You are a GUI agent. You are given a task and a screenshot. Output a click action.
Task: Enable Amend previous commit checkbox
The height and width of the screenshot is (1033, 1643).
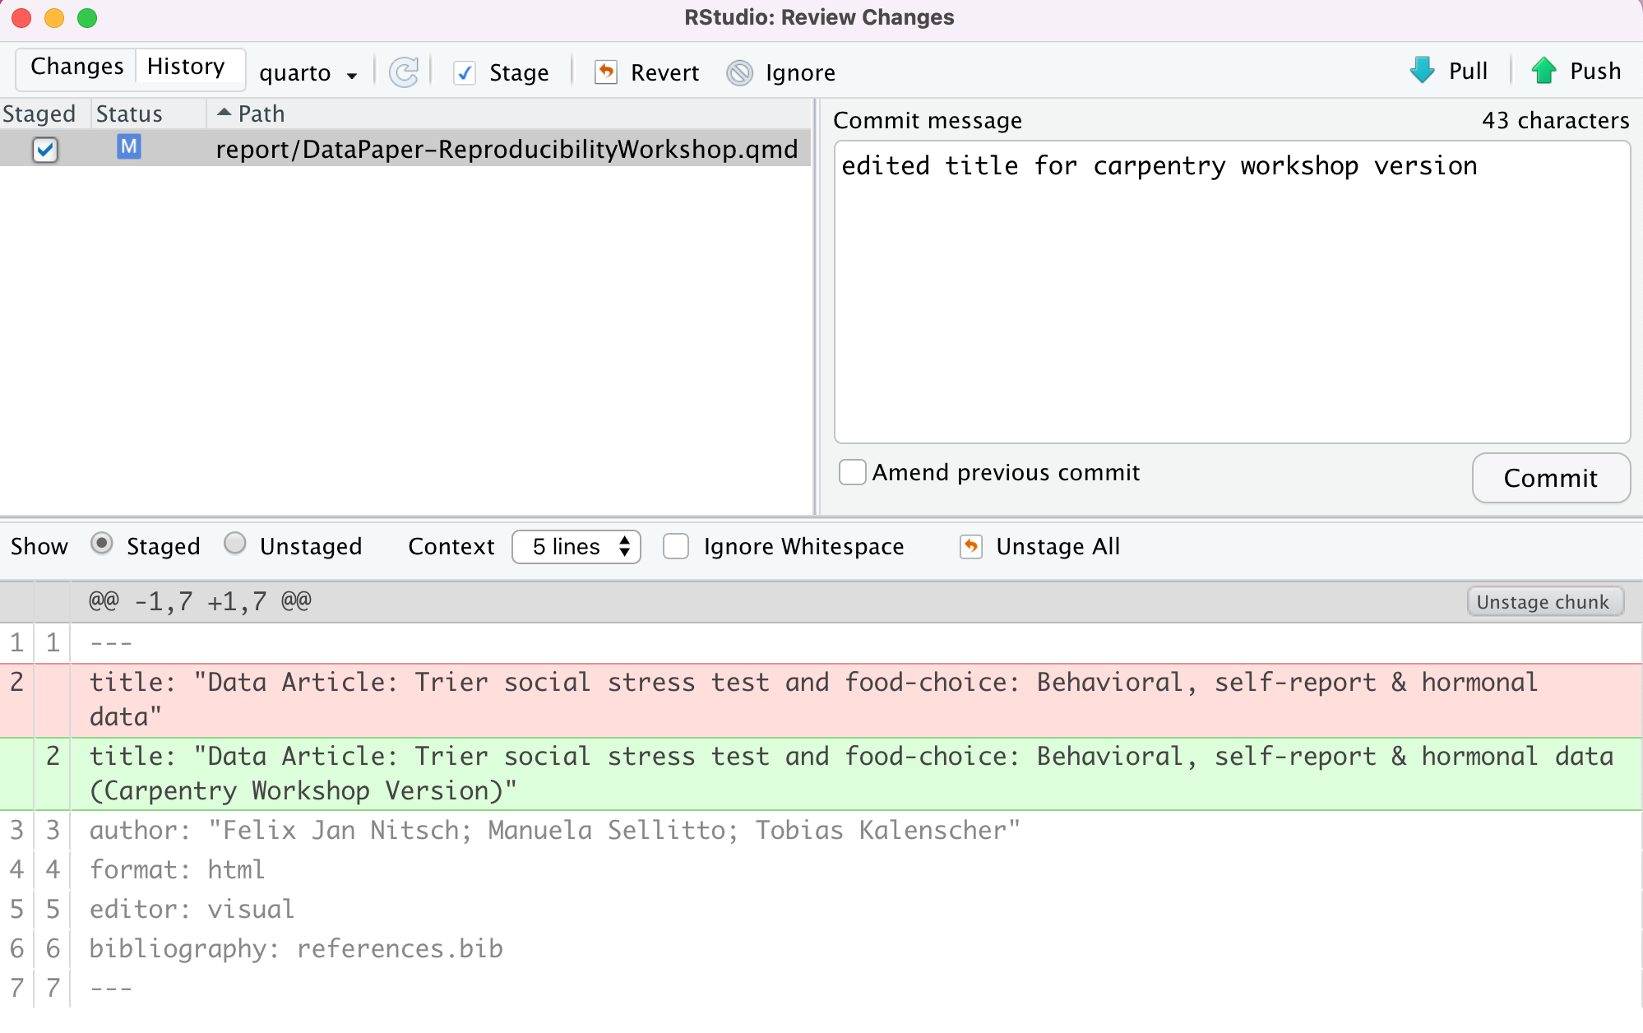(853, 472)
